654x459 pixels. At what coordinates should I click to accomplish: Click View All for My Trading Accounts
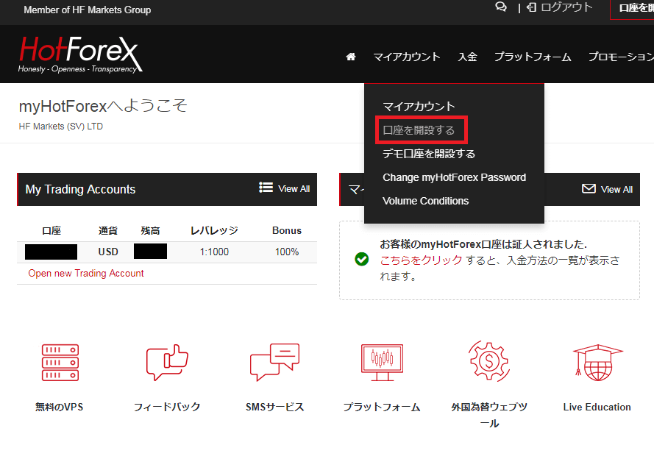click(x=294, y=189)
